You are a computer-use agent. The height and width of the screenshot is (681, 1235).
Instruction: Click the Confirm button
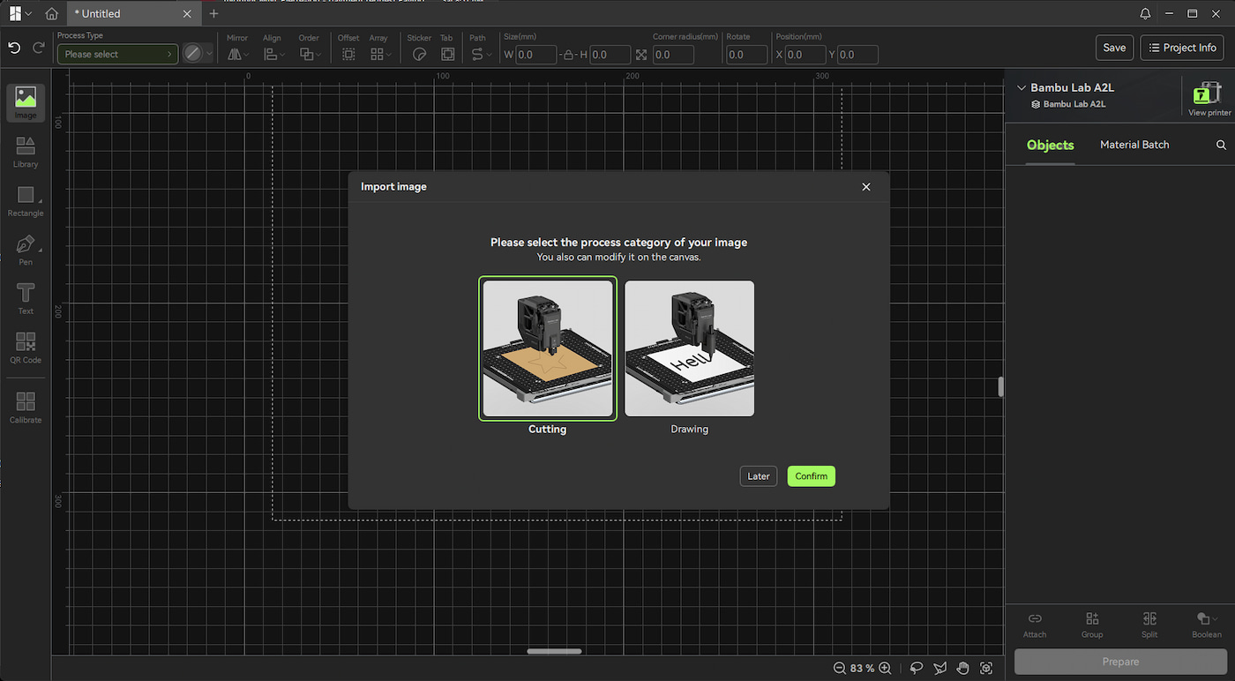coord(812,476)
